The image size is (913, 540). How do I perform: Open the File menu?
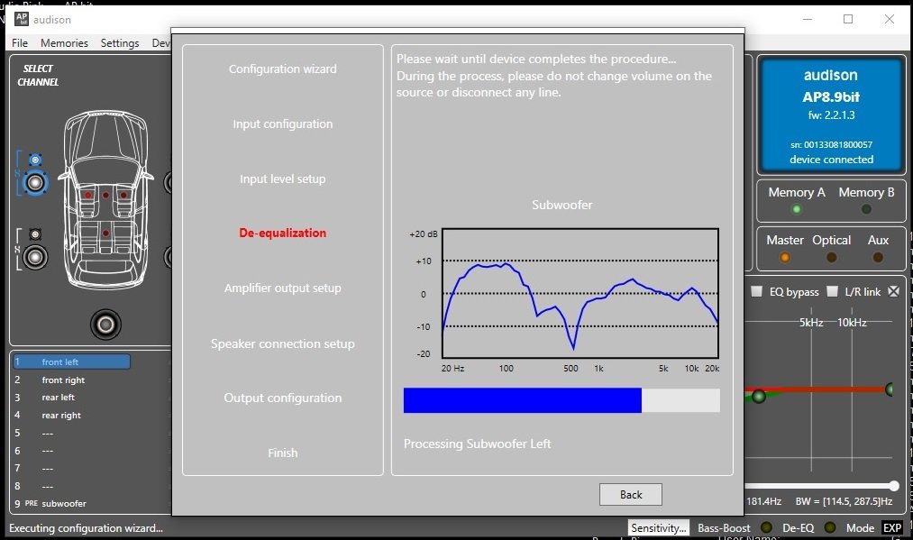point(20,43)
